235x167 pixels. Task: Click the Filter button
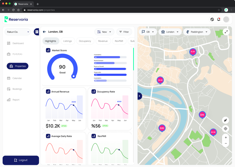(x=124, y=32)
